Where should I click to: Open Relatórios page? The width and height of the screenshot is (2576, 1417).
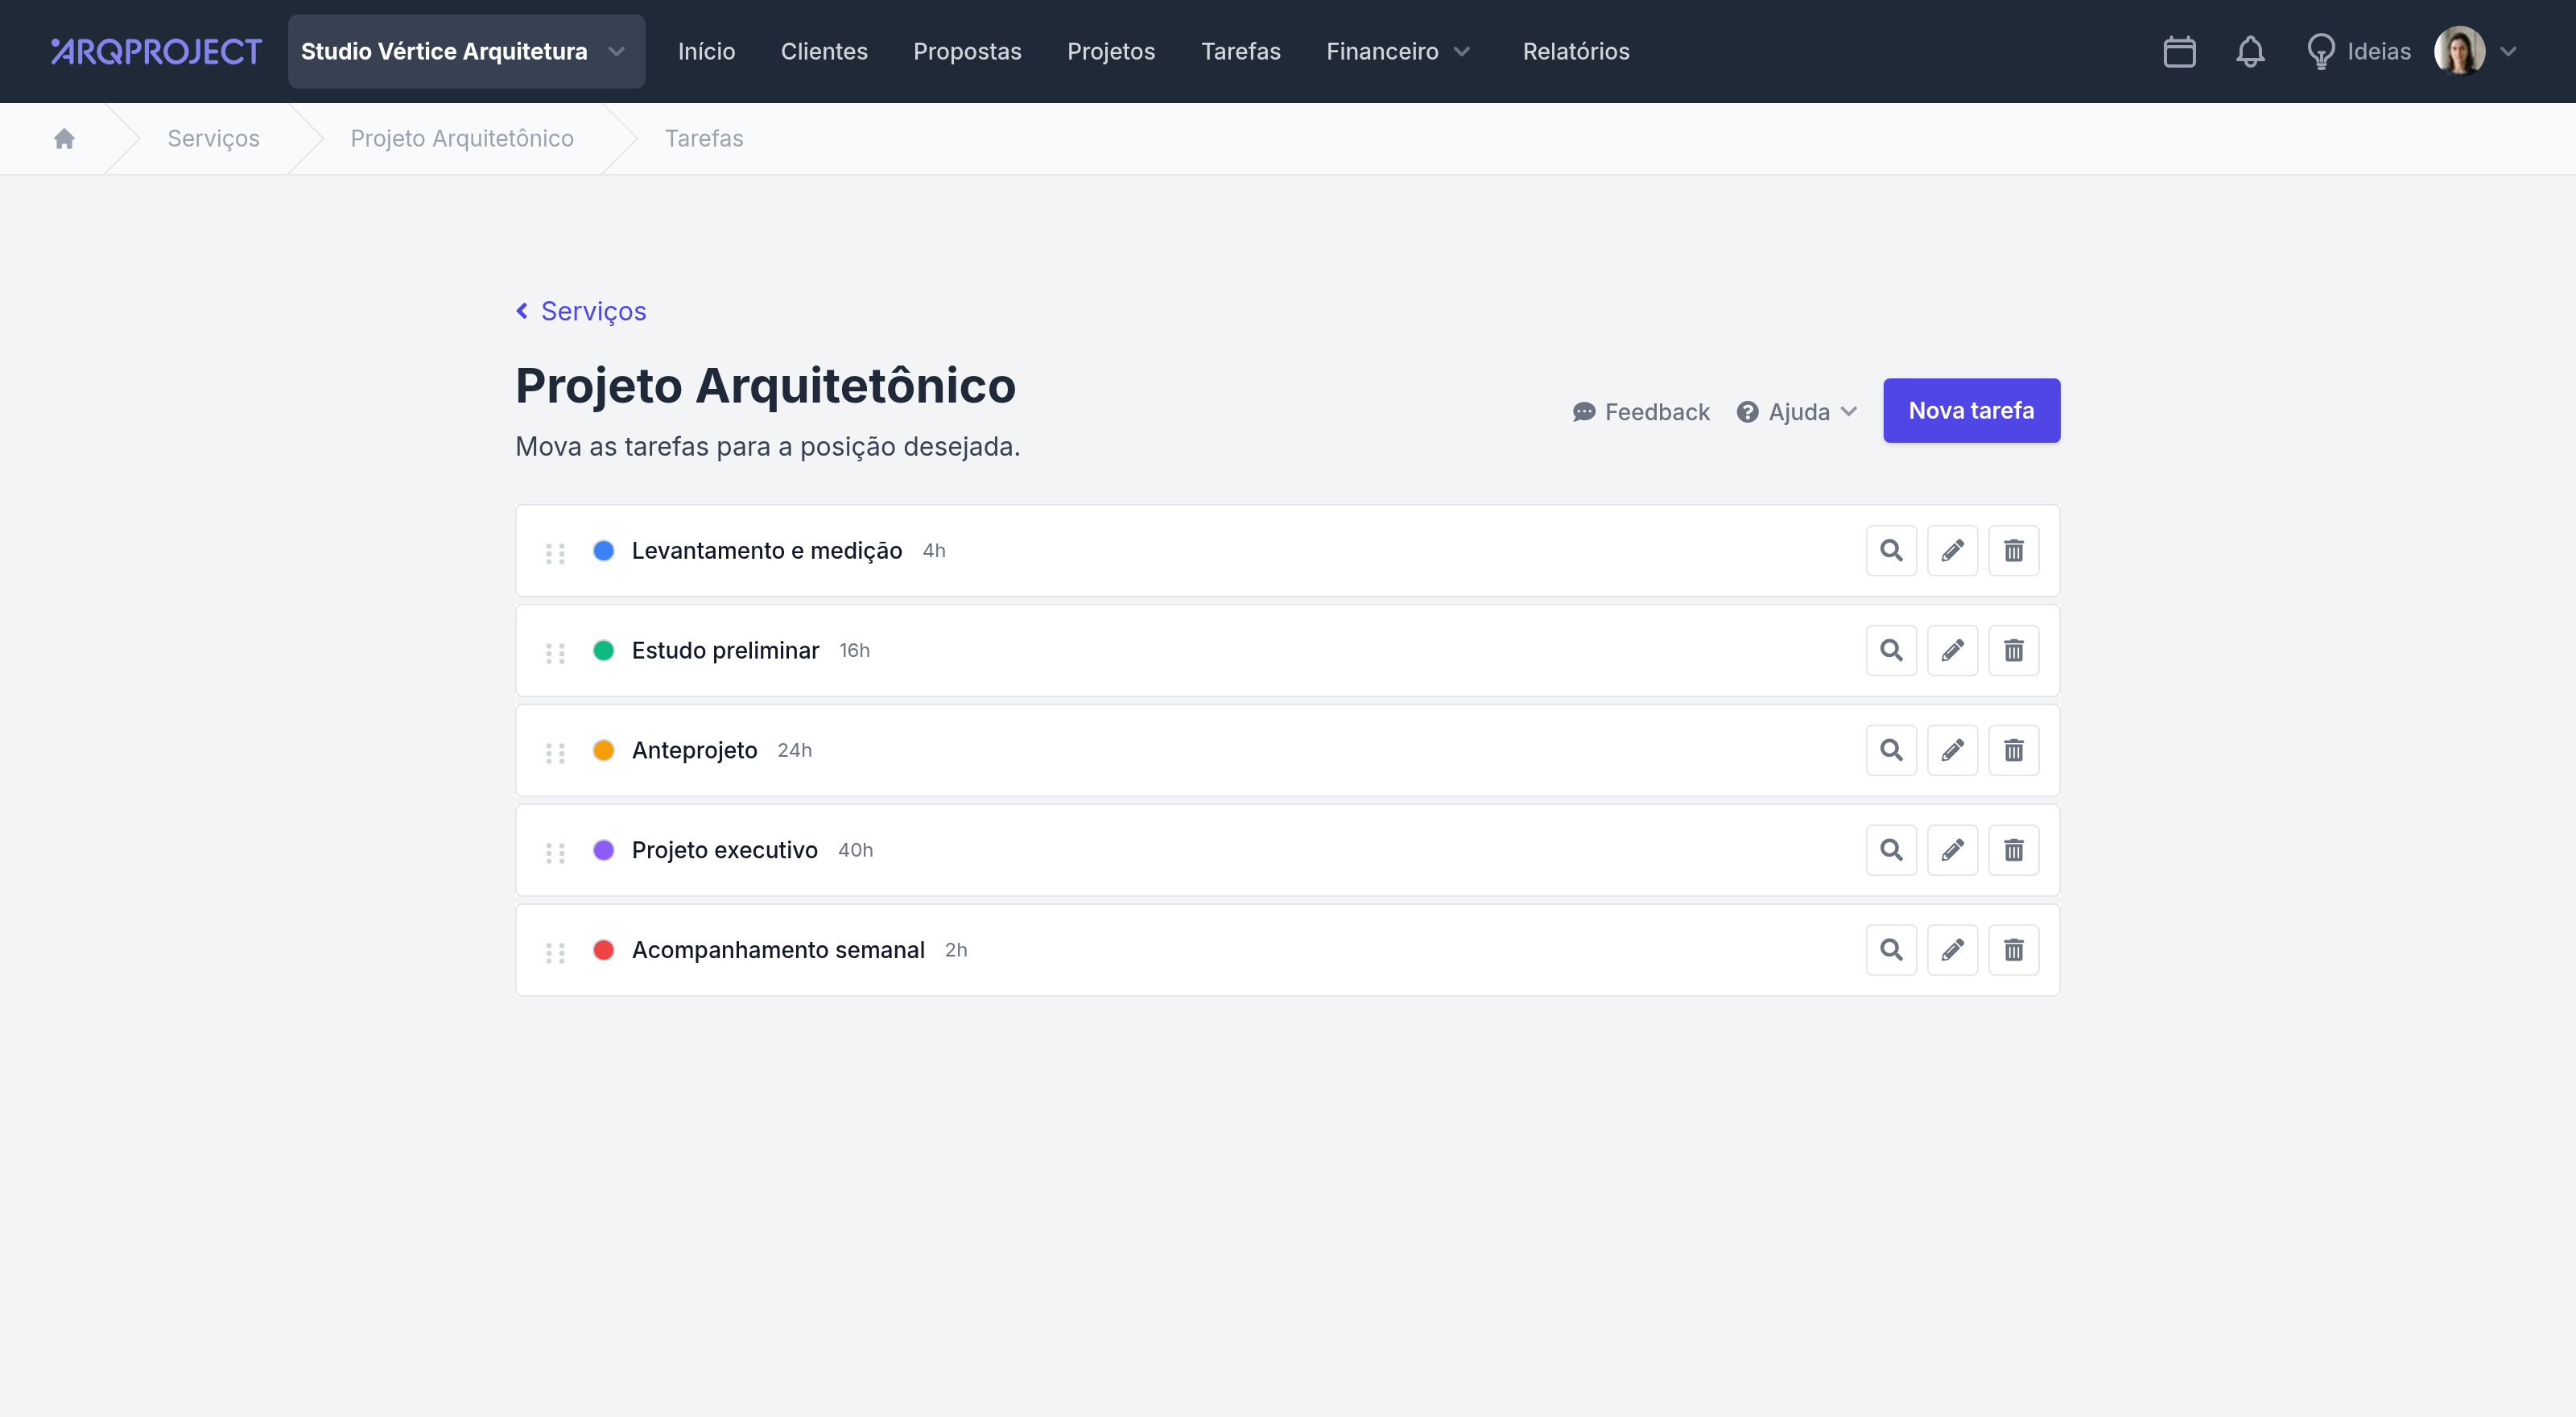[x=1575, y=51]
